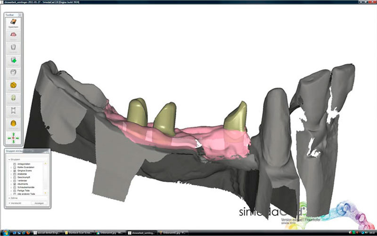Click the Anzeigen button
This screenshot has height=236, width=377.
[39, 203]
